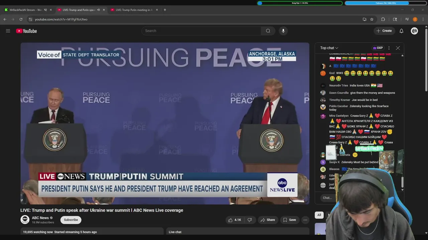The height and width of the screenshot is (240, 428).
Task: Focus the YouTube search field
Action: click(202, 31)
